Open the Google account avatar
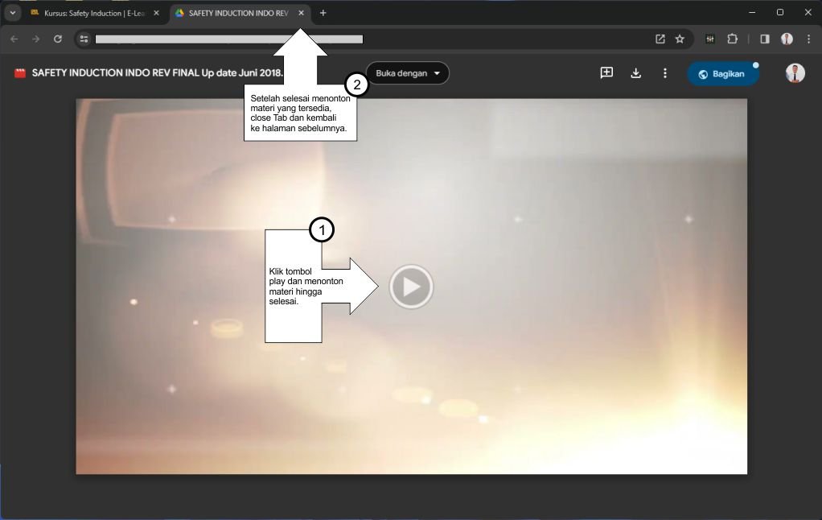The width and height of the screenshot is (822, 520). point(795,73)
